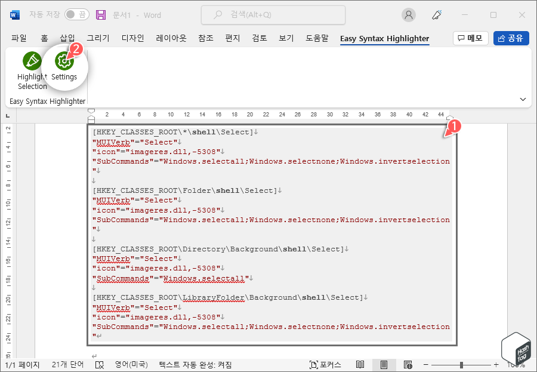Screen dimensions: 537x372
Task: Click the spell check icon in status bar
Action: point(99,365)
